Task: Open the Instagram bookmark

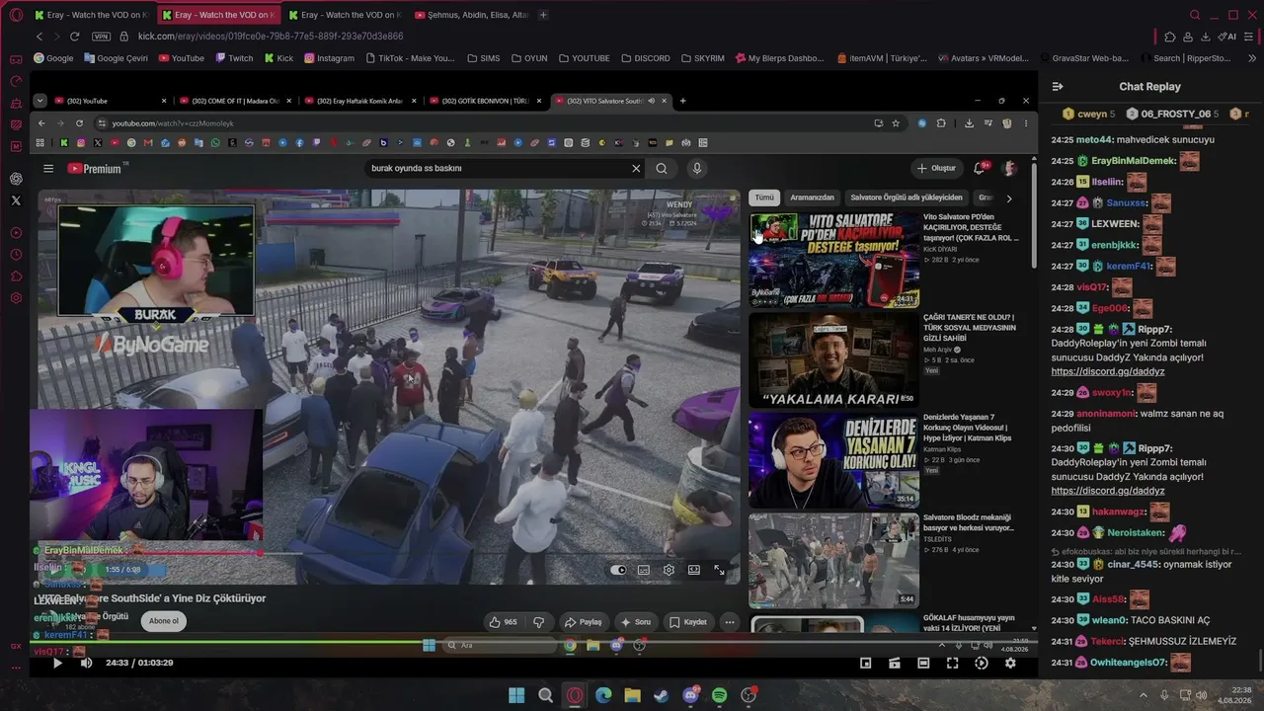Action: [329, 58]
